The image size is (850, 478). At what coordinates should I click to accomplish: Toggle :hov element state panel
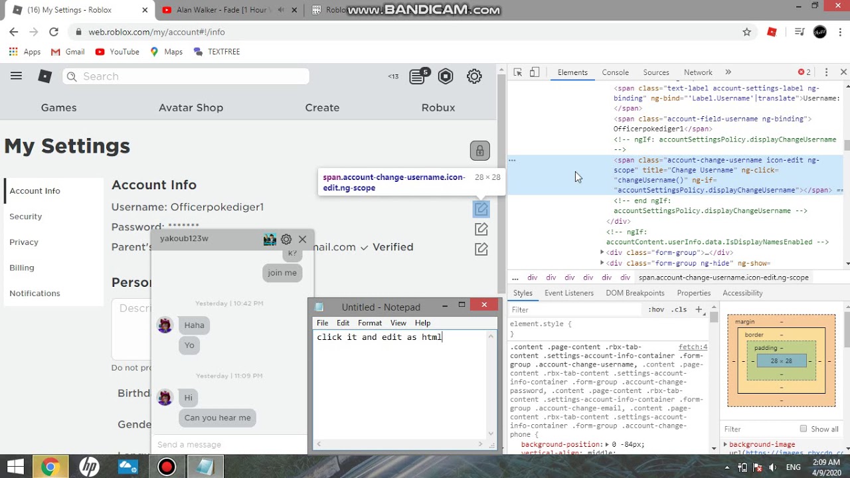656,310
